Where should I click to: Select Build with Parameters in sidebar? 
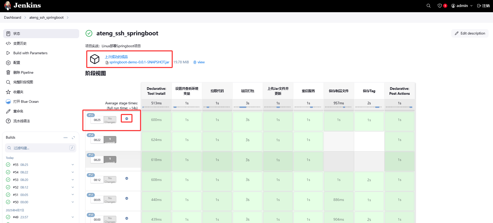30,53
